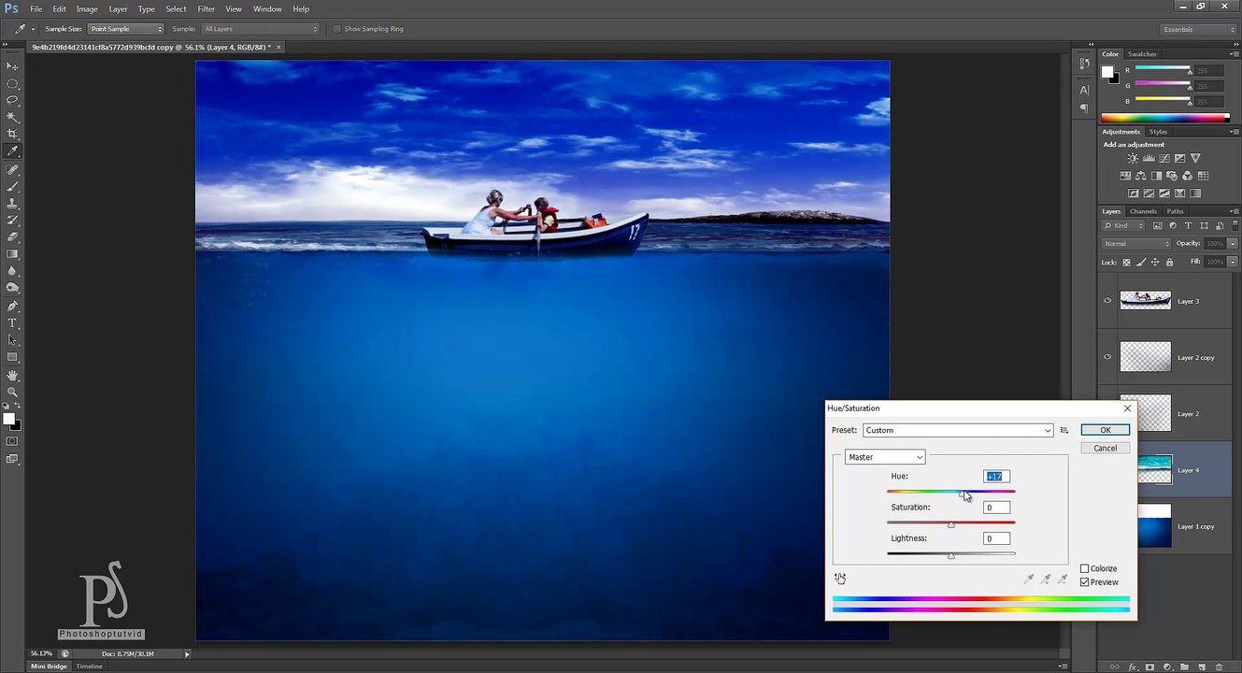Screen dimensions: 1242x673
Task: Hide Layer 2 copy with eye icon
Action: click(1107, 357)
